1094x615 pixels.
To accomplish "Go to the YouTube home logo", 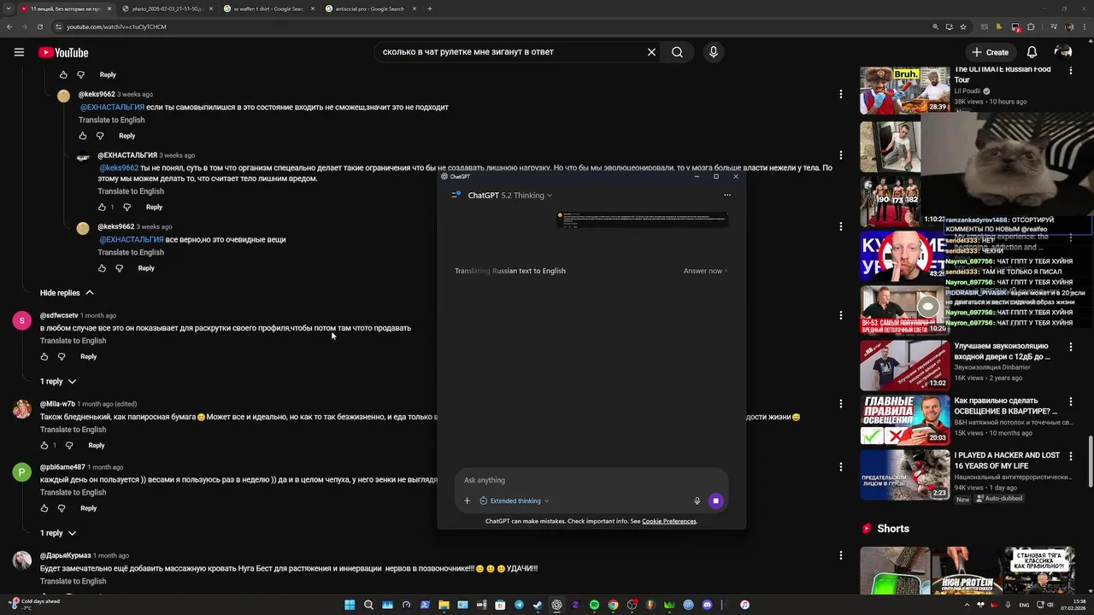I will [63, 52].
